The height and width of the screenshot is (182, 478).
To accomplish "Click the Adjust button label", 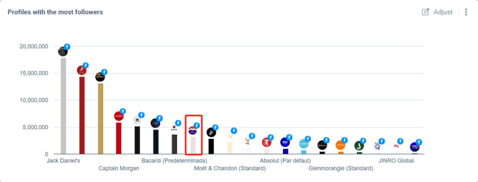I will click(443, 12).
